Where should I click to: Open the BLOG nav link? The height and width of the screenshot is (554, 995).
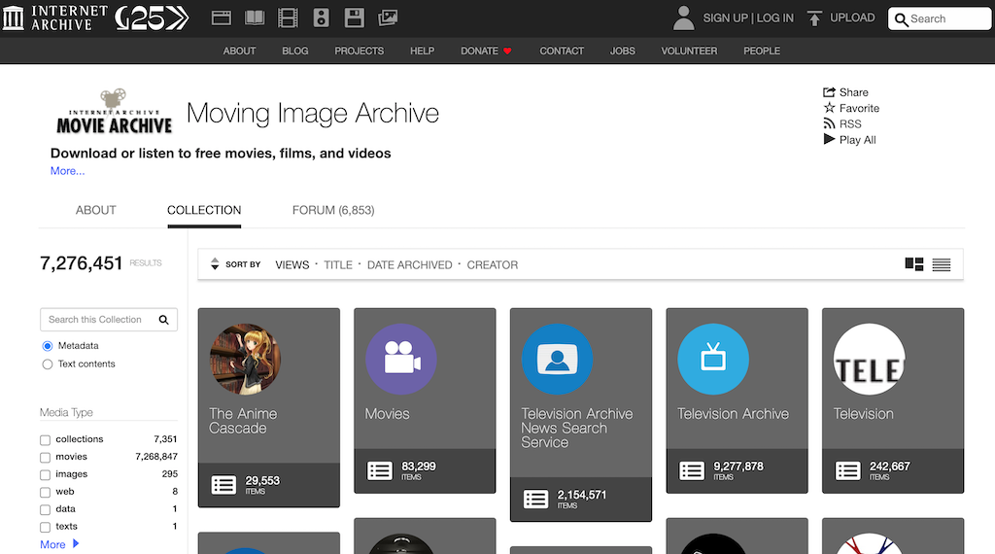pyautogui.click(x=295, y=51)
